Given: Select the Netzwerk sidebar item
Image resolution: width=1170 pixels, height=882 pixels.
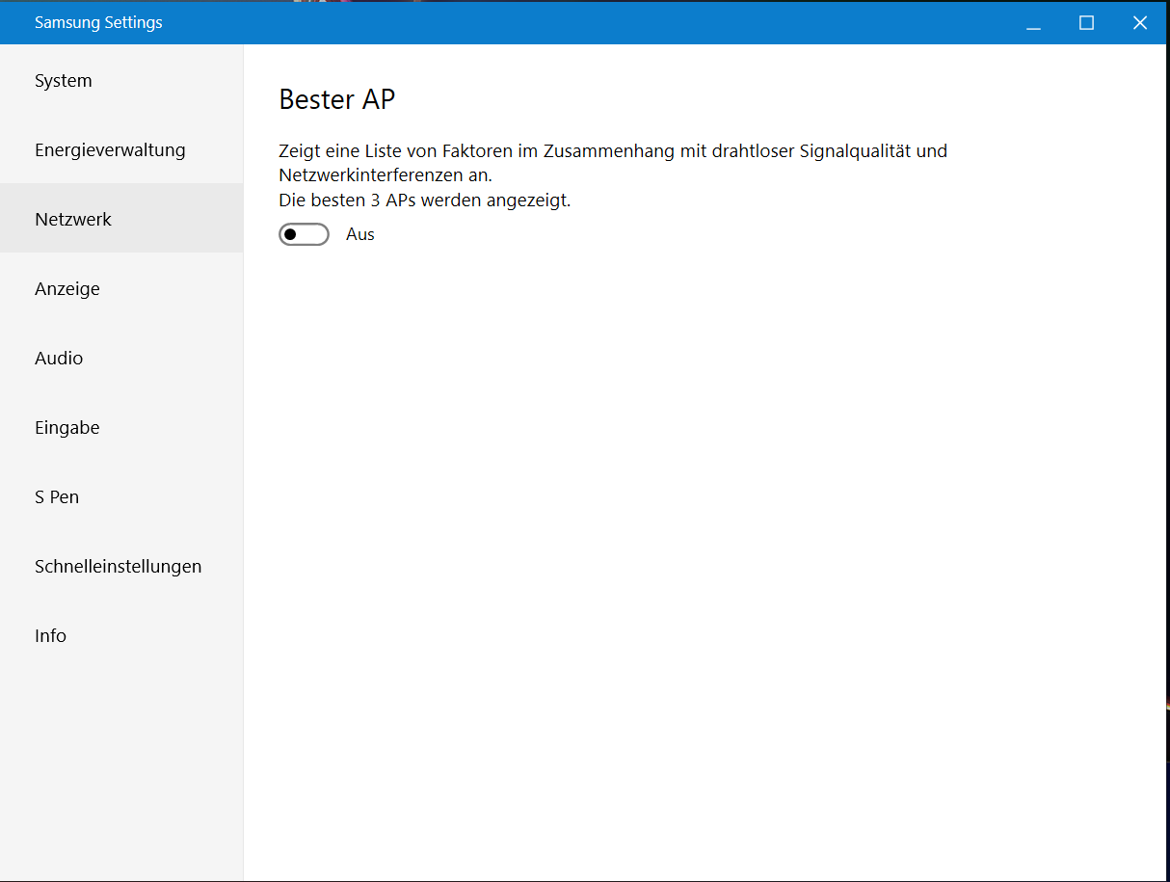Looking at the screenshot, I should 73,220.
